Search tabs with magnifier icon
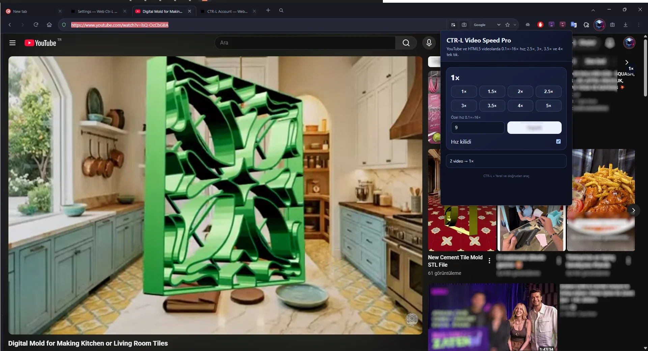648x351 pixels. pos(281,10)
